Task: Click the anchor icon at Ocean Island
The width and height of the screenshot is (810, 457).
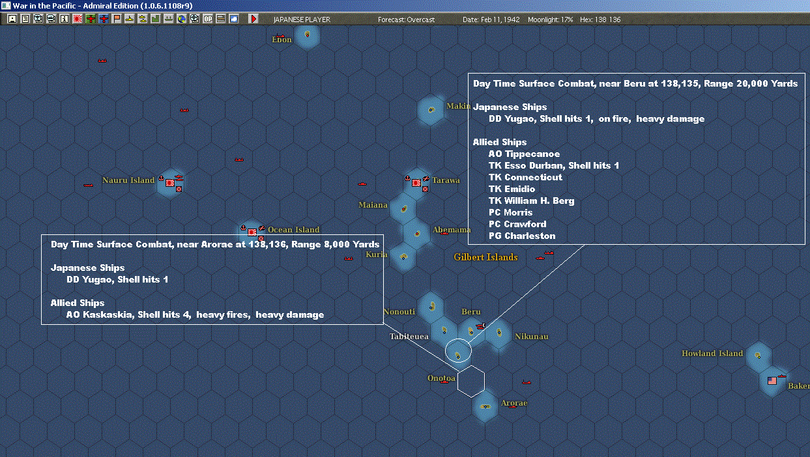Action: (243, 228)
